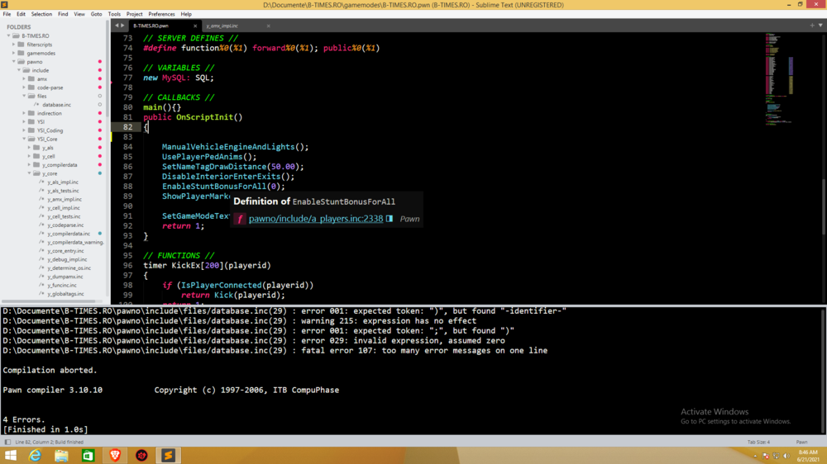Screen dimensions: 827x464
Task: Open the Goto menu
Action: 96,14
